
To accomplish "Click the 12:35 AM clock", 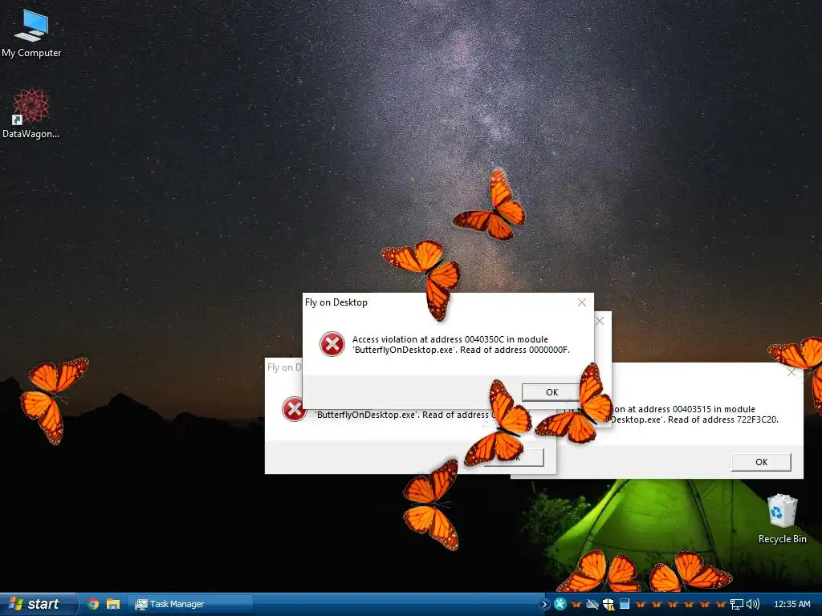I will click(x=792, y=605).
